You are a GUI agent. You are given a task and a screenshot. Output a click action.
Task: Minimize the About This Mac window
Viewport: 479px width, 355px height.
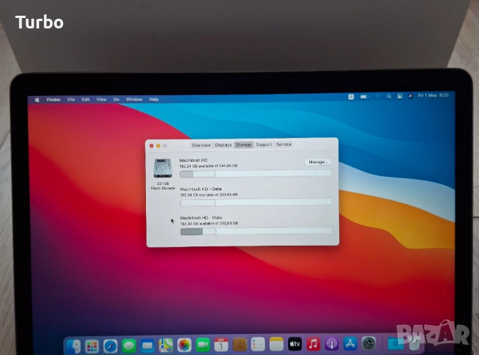pos(158,146)
